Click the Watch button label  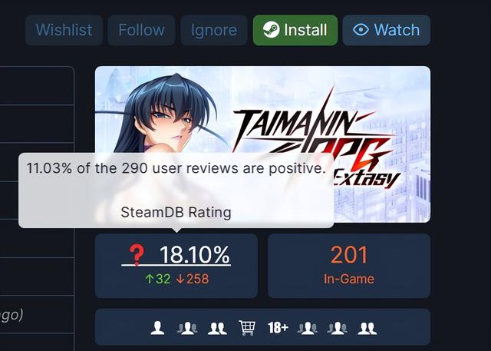[x=397, y=30]
